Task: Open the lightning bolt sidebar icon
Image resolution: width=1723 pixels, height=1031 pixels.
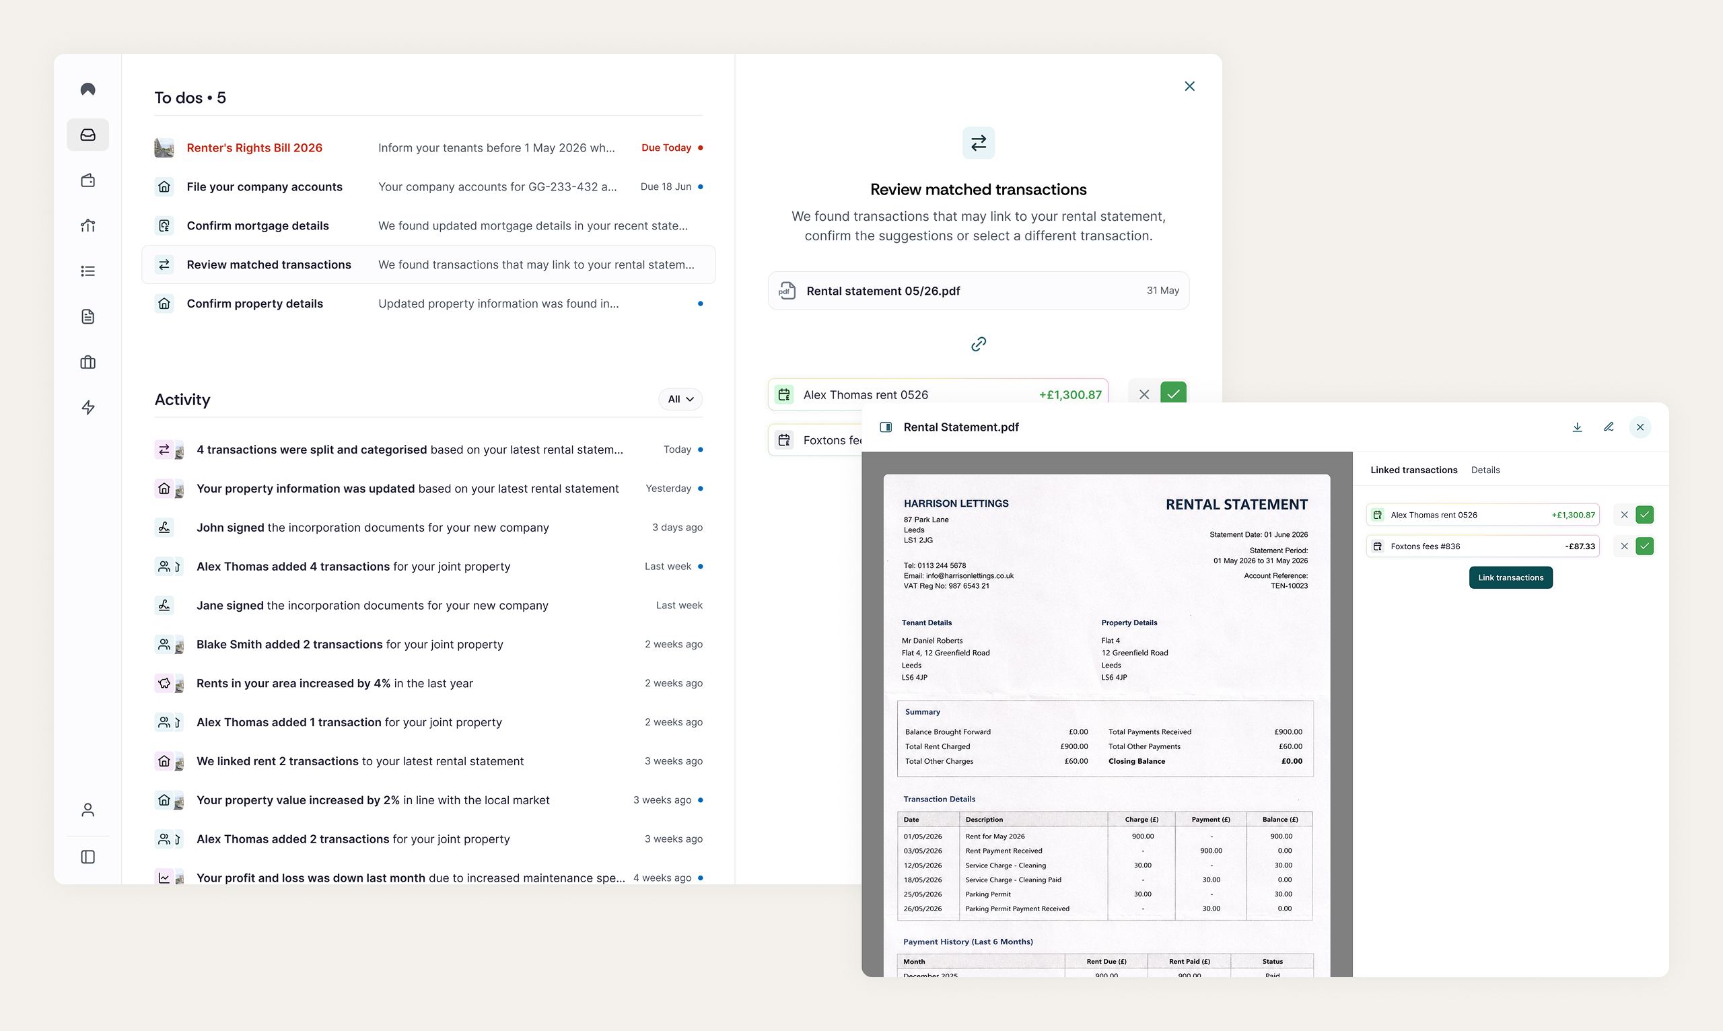Action: click(x=87, y=407)
